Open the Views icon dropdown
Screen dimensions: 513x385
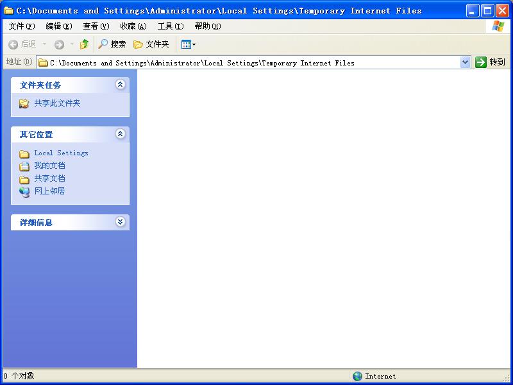[189, 44]
